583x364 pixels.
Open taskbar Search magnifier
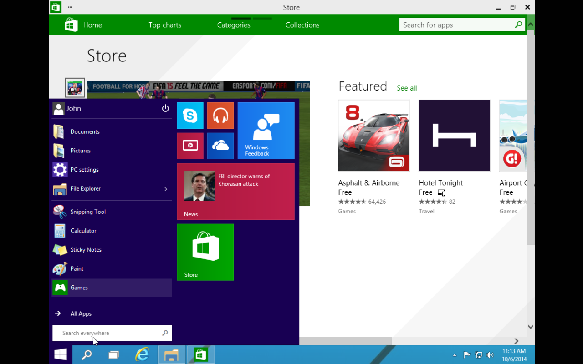(x=87, y=354)
